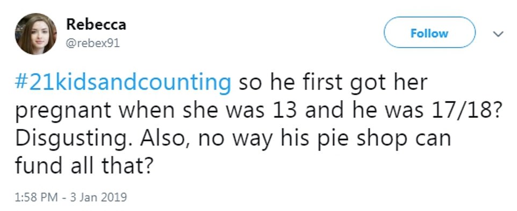Open the @rebex91 handle link
517x211 pixels.
click(92, 43)
